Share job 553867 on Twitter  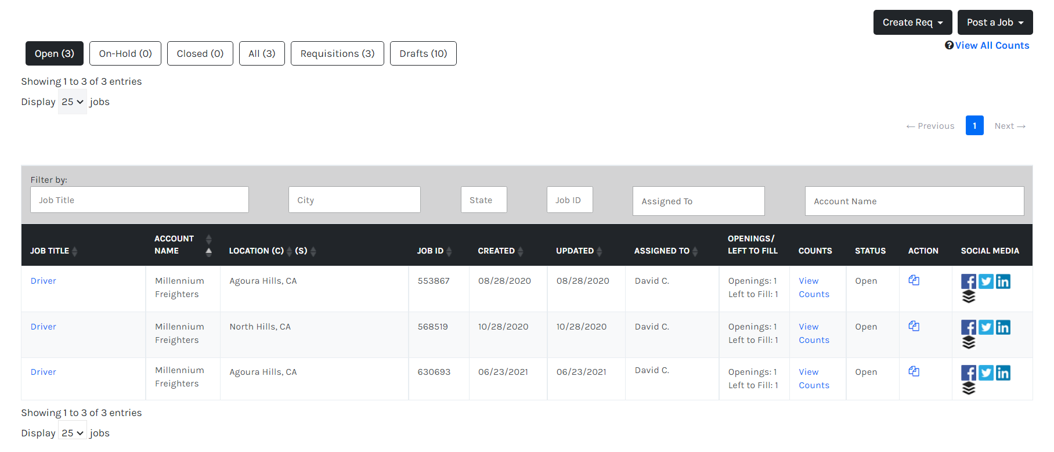(986, 281)
